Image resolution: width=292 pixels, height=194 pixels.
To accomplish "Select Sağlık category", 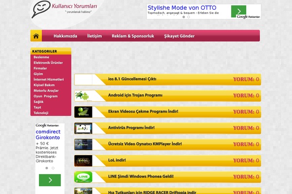I will point(38,102).
